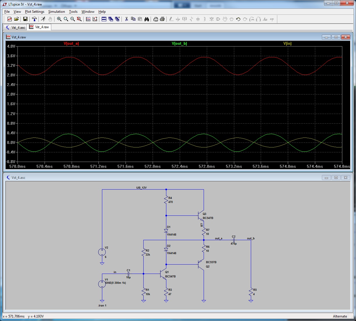Click the red V(out_a) trace label

tap(71, 44)
